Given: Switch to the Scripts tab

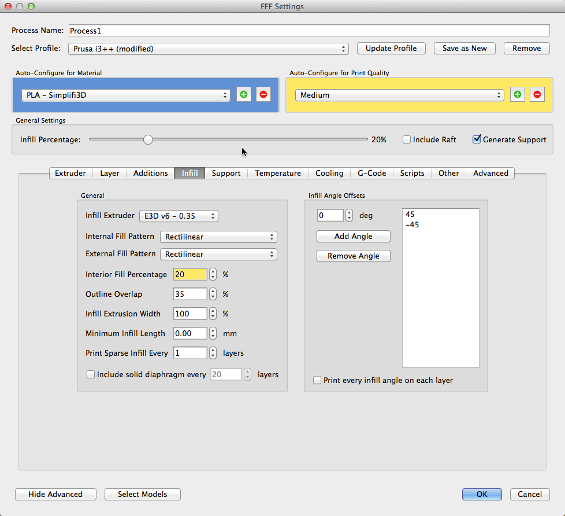Looking at the screenshot, I should pyautogui.click(x=412, y=173).
